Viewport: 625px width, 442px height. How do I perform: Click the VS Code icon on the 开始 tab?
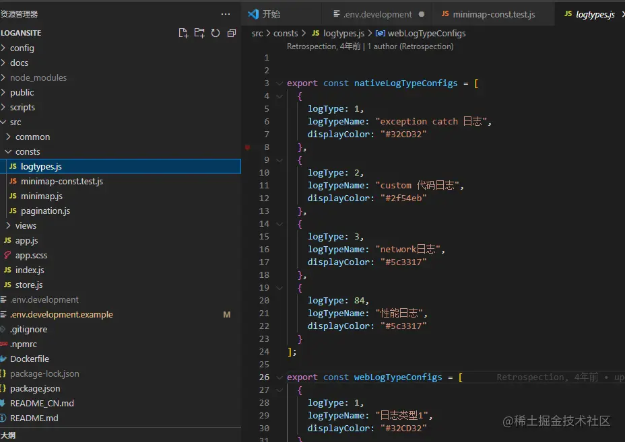pos(253,14)
